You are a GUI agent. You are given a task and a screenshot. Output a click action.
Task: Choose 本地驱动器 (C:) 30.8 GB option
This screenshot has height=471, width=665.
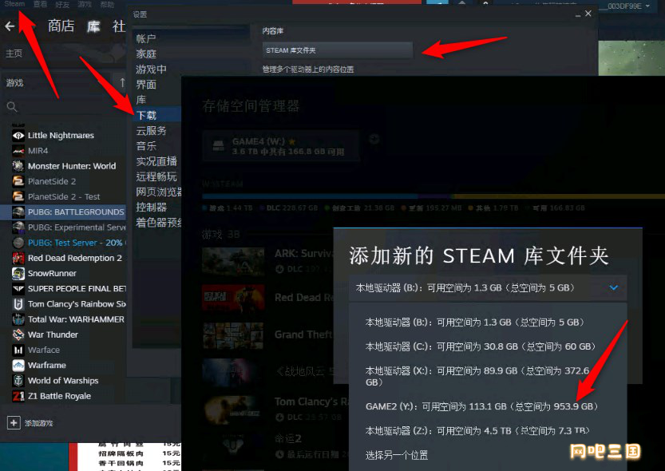pos(480,346)
